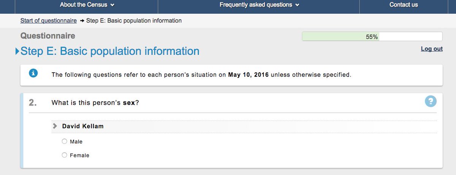Click the blue info icon
Screen dimensions: 456x175
click(33, 73)
